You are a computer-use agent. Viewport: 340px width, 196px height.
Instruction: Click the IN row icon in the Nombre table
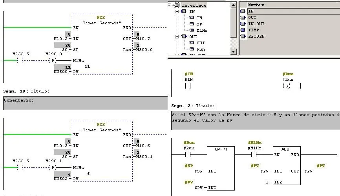click(243, 11)
